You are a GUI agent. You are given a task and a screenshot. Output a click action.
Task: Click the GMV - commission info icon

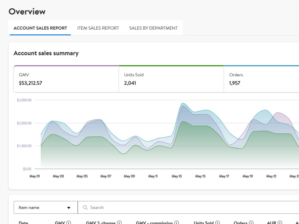pyautogui.click(x=177, y=223)
